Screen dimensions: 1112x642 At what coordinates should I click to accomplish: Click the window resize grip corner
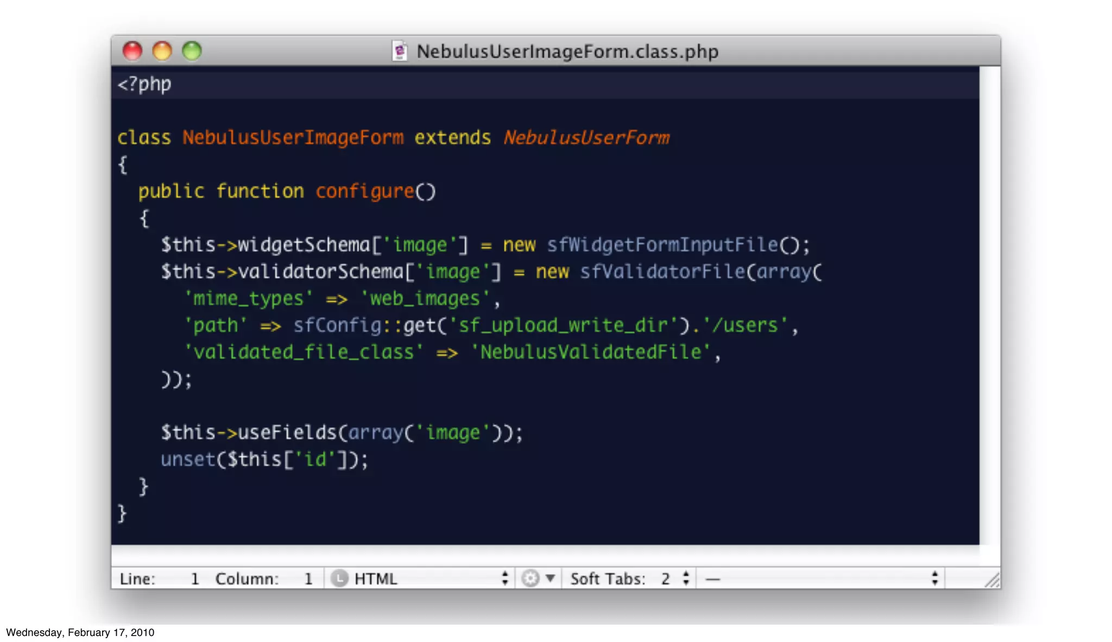(992, 580)
